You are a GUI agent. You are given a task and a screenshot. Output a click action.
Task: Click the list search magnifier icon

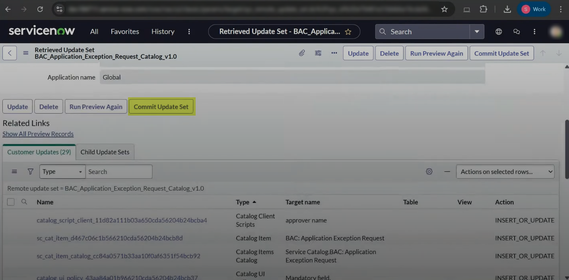click(x=24, y=202)
